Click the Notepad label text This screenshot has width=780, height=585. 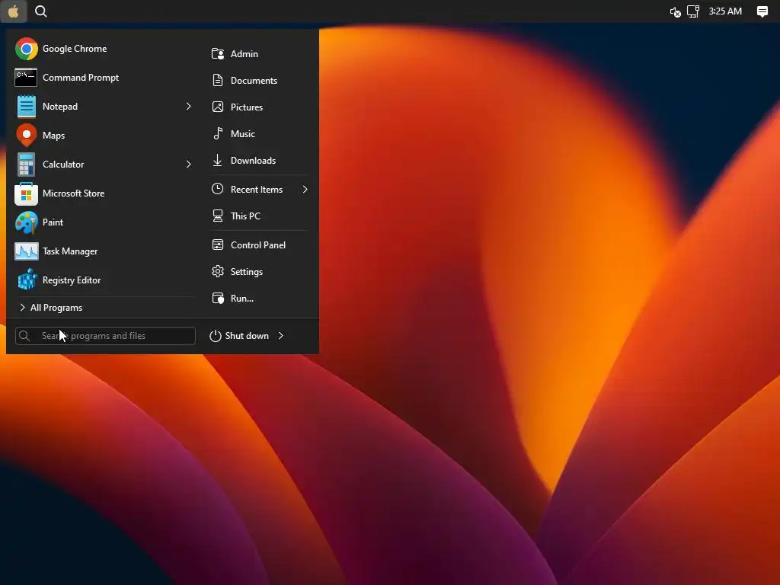point(60,107)
